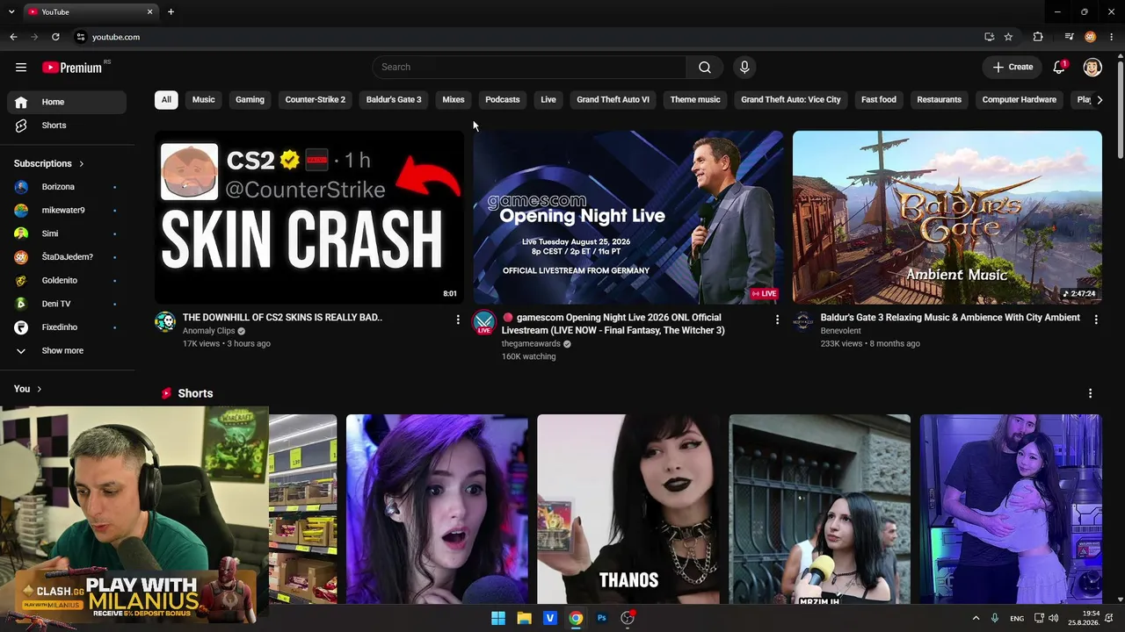Open OBS Studio from the taskbar

click(628, 618)
